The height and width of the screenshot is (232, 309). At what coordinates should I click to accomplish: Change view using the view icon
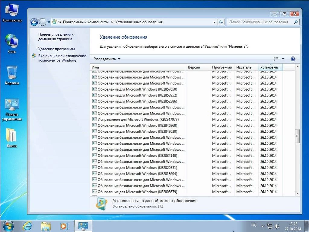(276, 59)
